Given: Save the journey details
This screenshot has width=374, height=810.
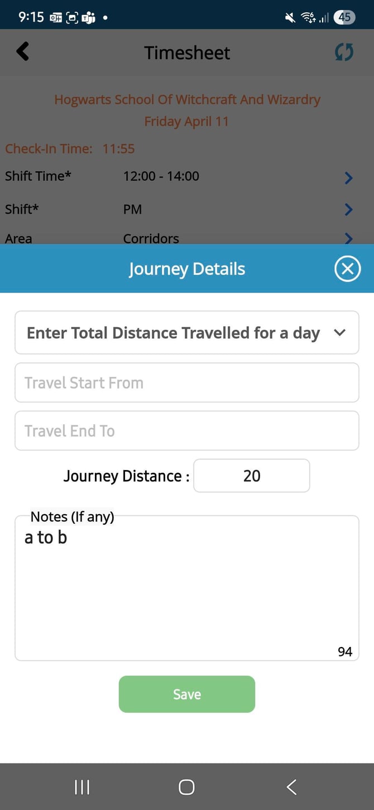Looking at the screenshot, I should (186, 694).
